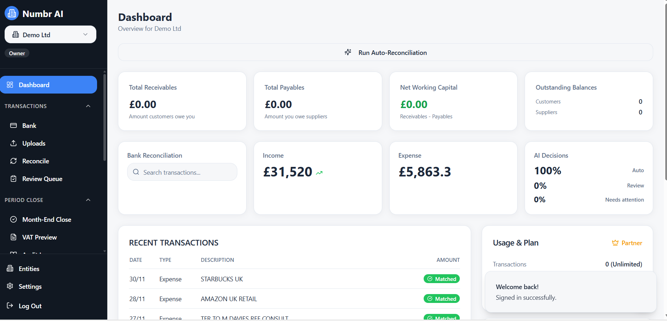The height and width of the screenshot is (321, 667).
Task: Select the Entities building icon
Action: [10, 269]
